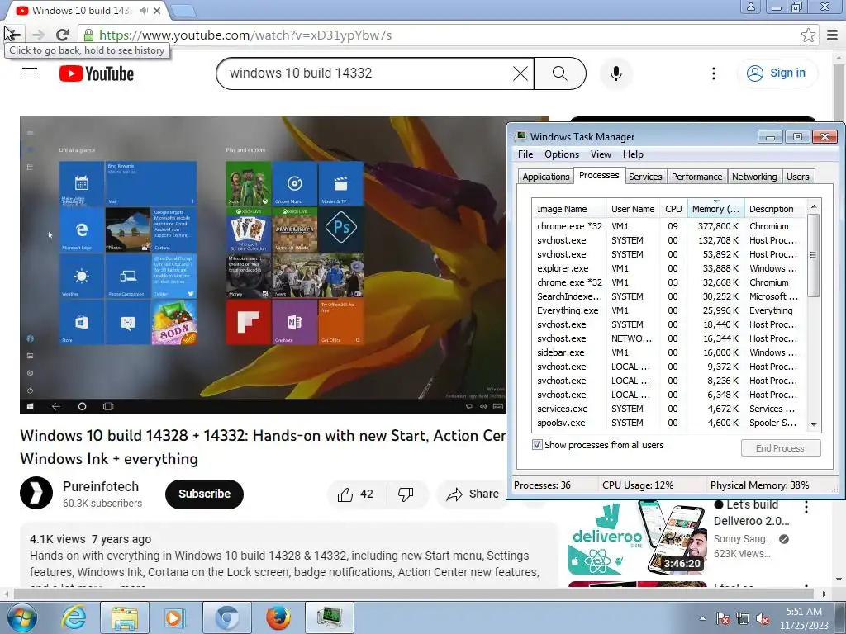Open Task Manager File menu

click(x=525, y=154)
